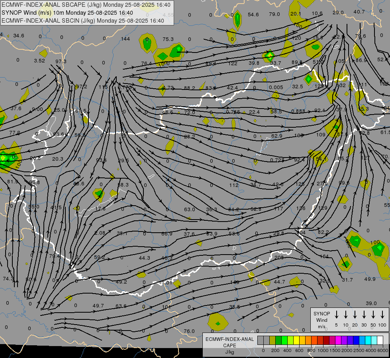Click the map value '112'
The height and width of the screenshot is (358, 390).
234,185
